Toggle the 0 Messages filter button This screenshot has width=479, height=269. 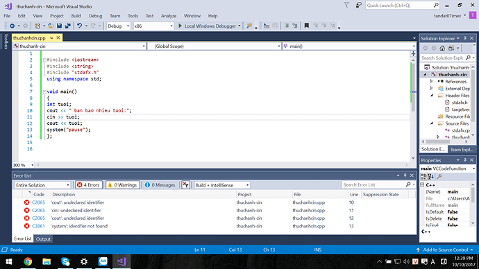(x=160, y=185)
